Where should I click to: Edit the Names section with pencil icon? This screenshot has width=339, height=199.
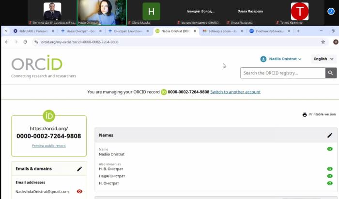pos(330,136)
